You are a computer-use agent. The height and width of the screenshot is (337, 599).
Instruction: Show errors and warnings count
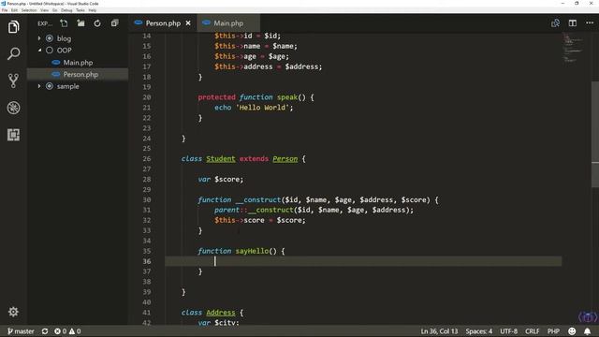(x=67, y=331)
